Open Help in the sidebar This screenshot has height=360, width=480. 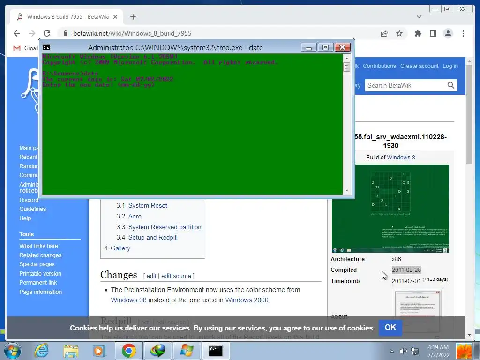click(25, 218)
